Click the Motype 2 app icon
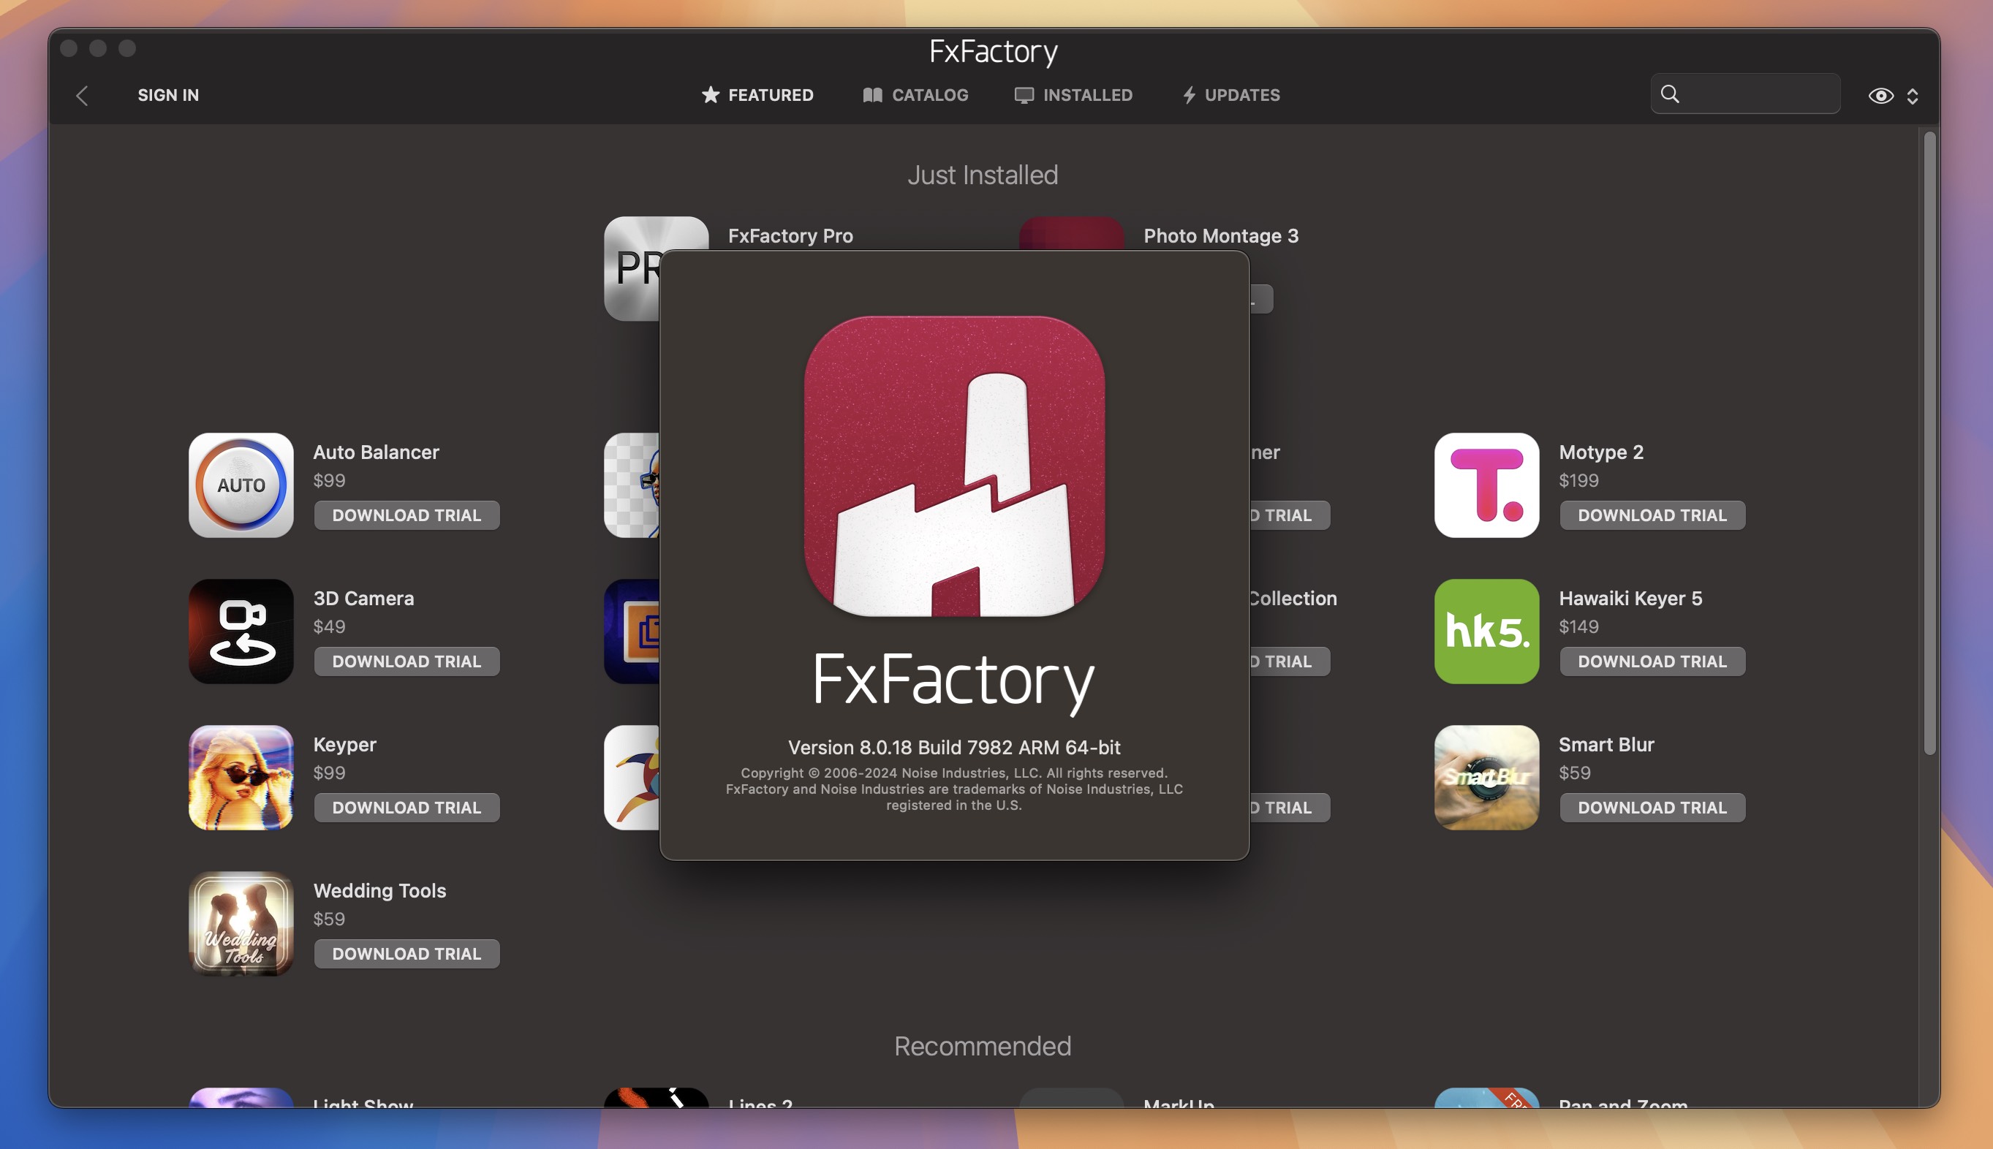The height and width of the screenshot is (1149, 1993). pyautogui.click(x=1486, y=485)
